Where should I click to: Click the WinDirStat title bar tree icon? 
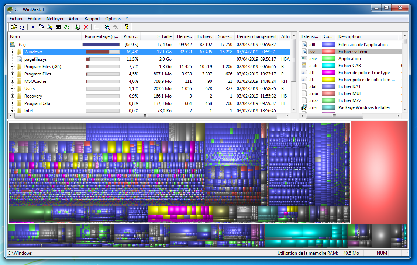pyautogui.click(x=10, y=10)
